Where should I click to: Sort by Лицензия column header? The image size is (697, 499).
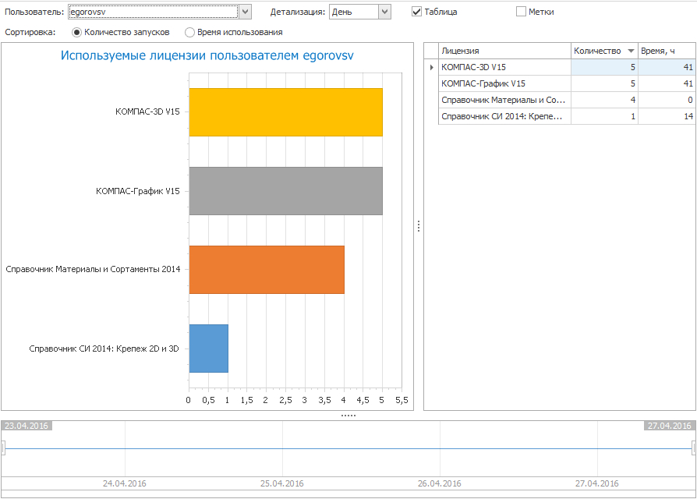coord(504,51)
